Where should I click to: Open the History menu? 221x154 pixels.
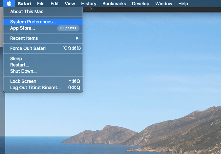click(89, 4)
